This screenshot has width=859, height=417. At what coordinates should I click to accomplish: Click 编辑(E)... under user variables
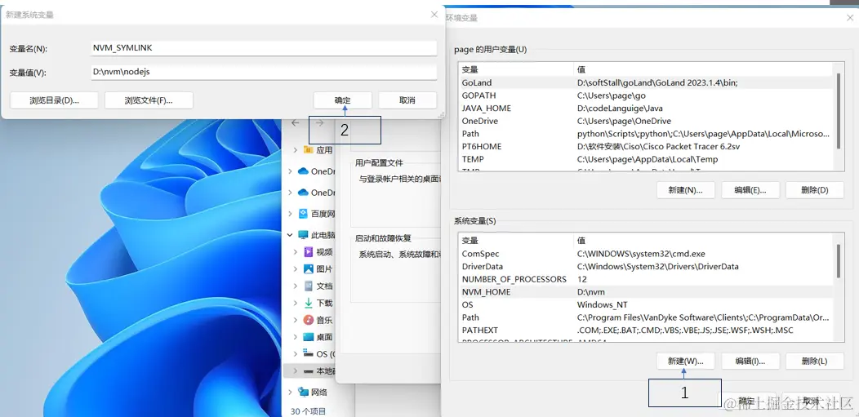[750, 190]
